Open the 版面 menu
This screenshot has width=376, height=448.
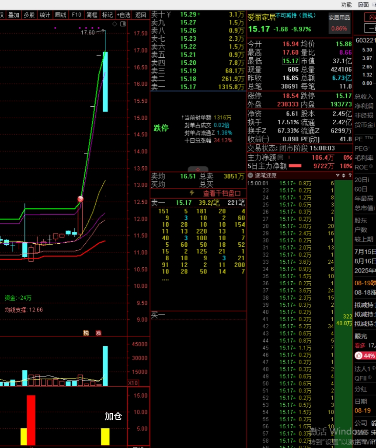pos(363,4)
